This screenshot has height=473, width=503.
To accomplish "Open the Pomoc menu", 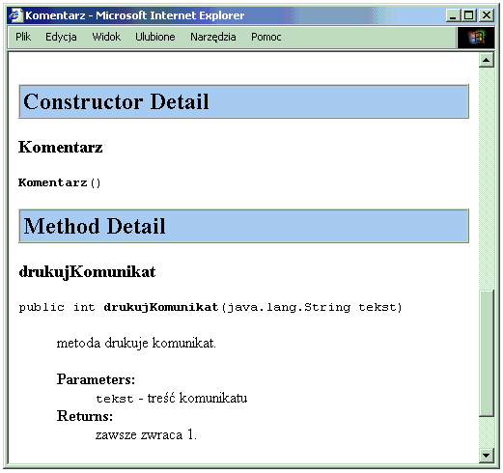I will pyautogui.click(x=266, y=37).
